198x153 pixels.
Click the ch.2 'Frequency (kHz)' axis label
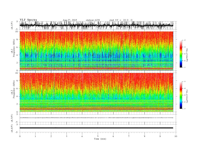click(x=14, y=89)
